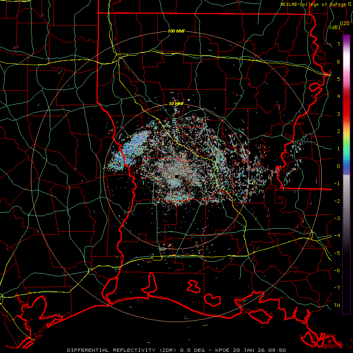
Task: Click the -2 dB color bar tick label
Action: [x=337, y=201]
